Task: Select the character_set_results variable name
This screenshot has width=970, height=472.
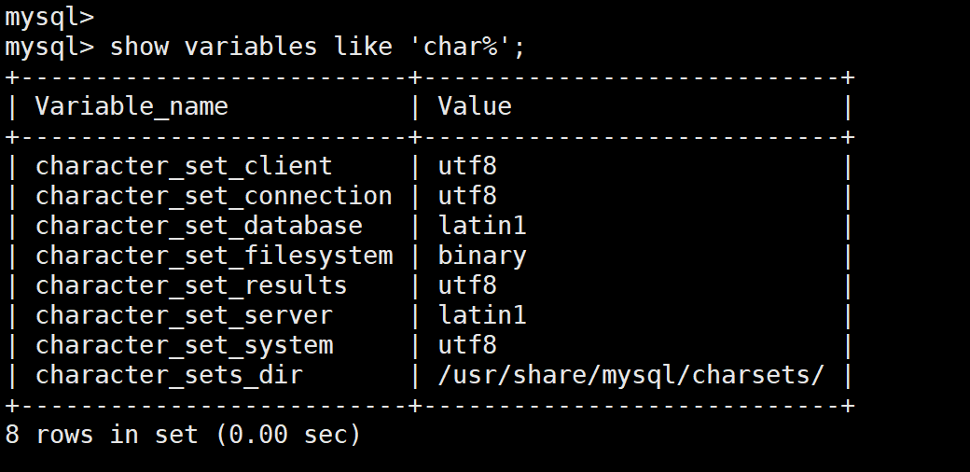Action: click(191, 285)
